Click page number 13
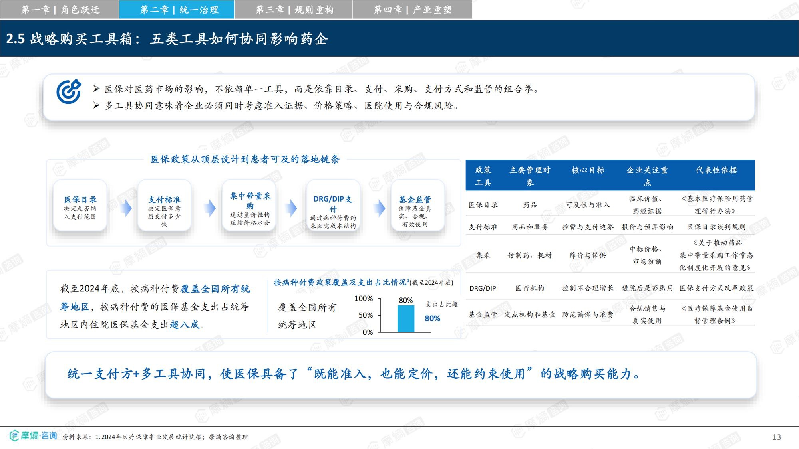 tap(776, 437)
